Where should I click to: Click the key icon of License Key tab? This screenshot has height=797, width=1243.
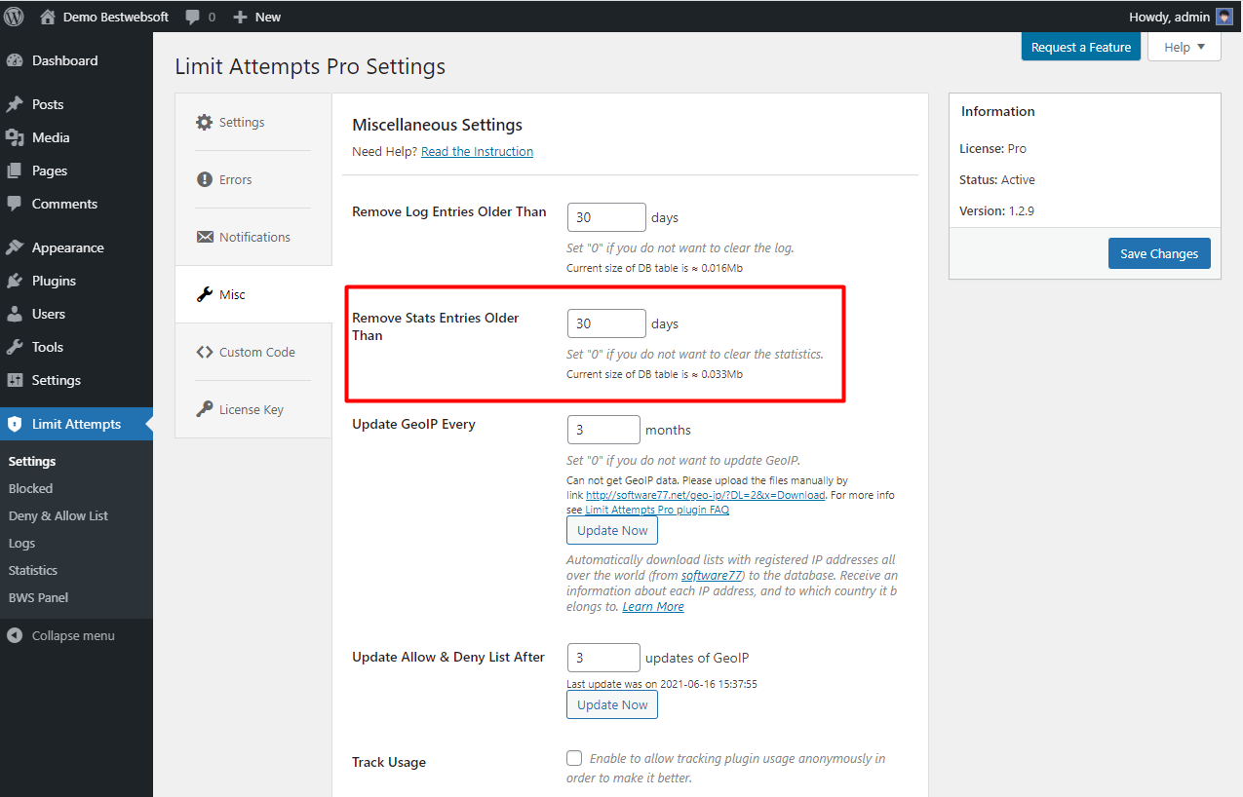click(204, 409)
